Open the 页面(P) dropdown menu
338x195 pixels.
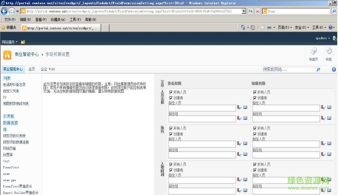click(x=284, y=28)
